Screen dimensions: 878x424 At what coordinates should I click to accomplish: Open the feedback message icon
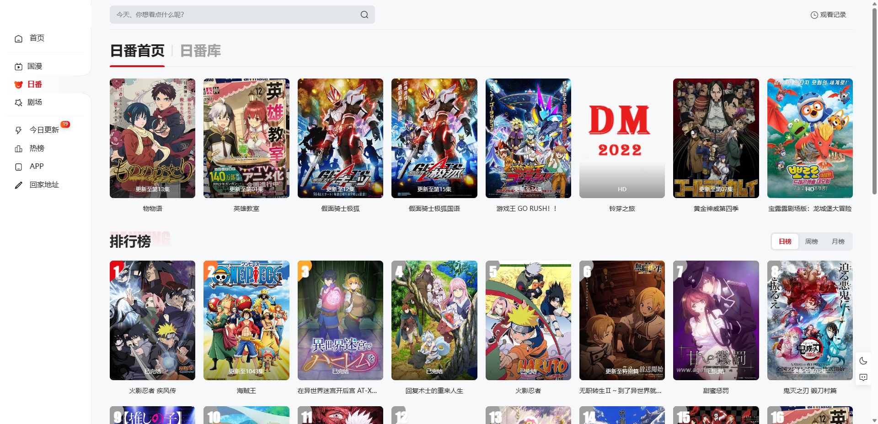(x=863, y=377)
